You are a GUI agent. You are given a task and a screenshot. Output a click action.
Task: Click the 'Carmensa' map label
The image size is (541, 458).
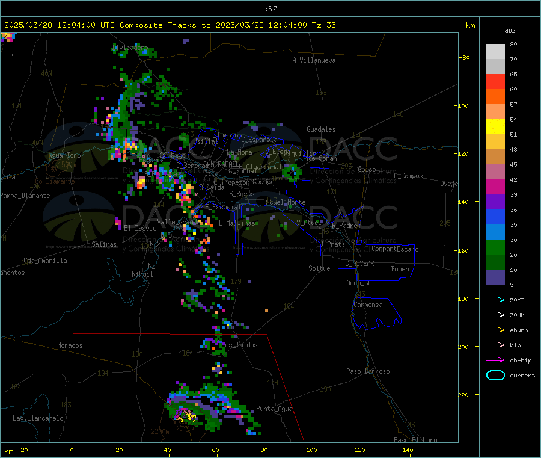(x=368, y=305)
